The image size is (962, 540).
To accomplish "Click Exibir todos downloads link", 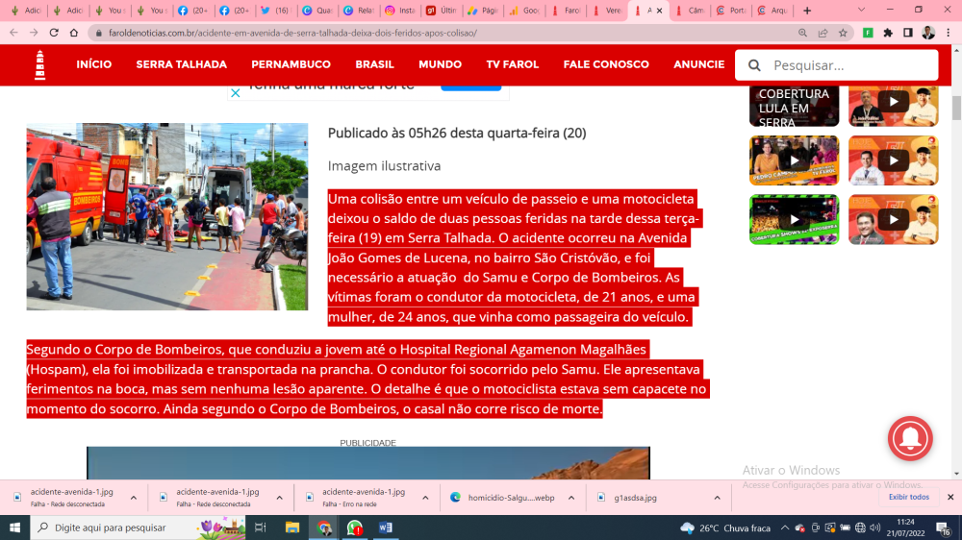I will click(909, 497).
